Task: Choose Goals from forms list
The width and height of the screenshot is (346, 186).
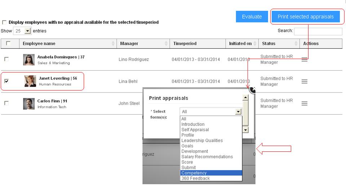Action: tap(211, 146)
